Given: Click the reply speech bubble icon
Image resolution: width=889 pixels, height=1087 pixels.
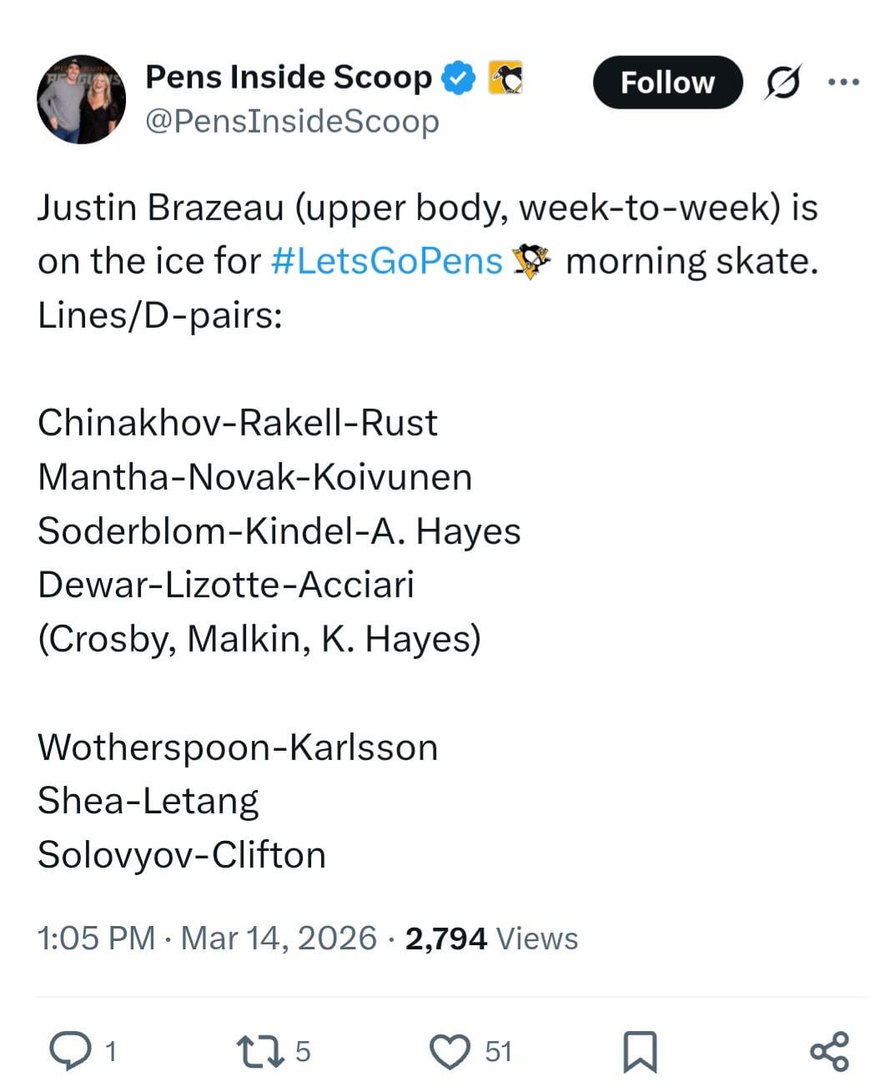Looking at the screenshot, I should point(72,1050).
